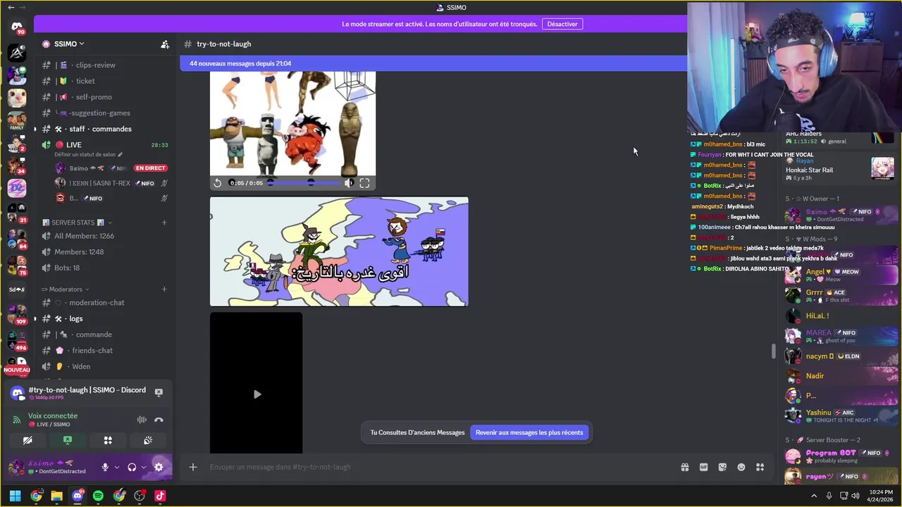This screenshot has height=507, width=902.
Task: Open the Arabic map meme image
Action: pyautogui.click(x=339, y=251)
